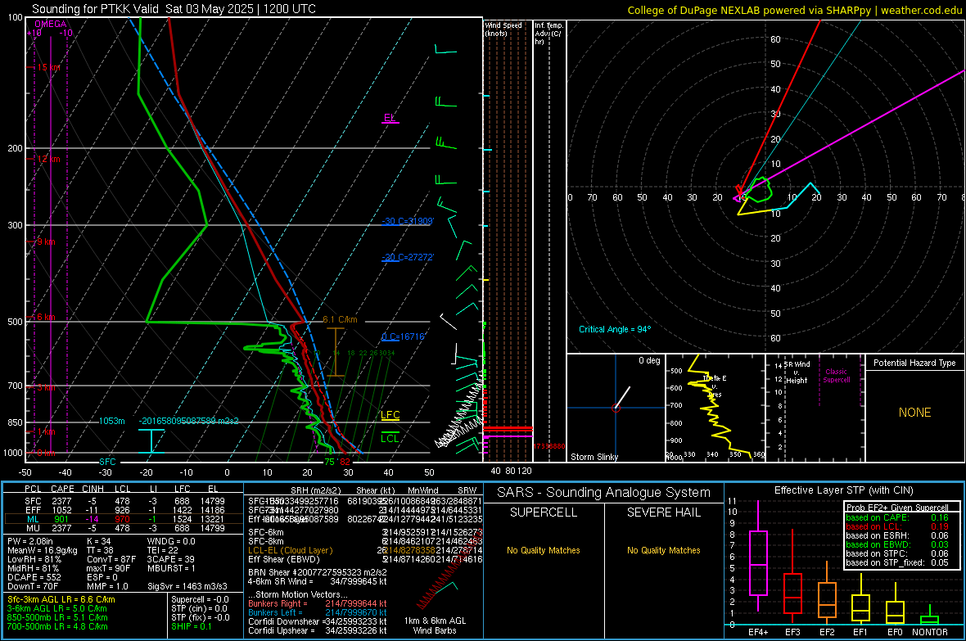Click the magenta EL level label
Image resolution: width=966 pixels, height=641 pixels.
(390, 118)
